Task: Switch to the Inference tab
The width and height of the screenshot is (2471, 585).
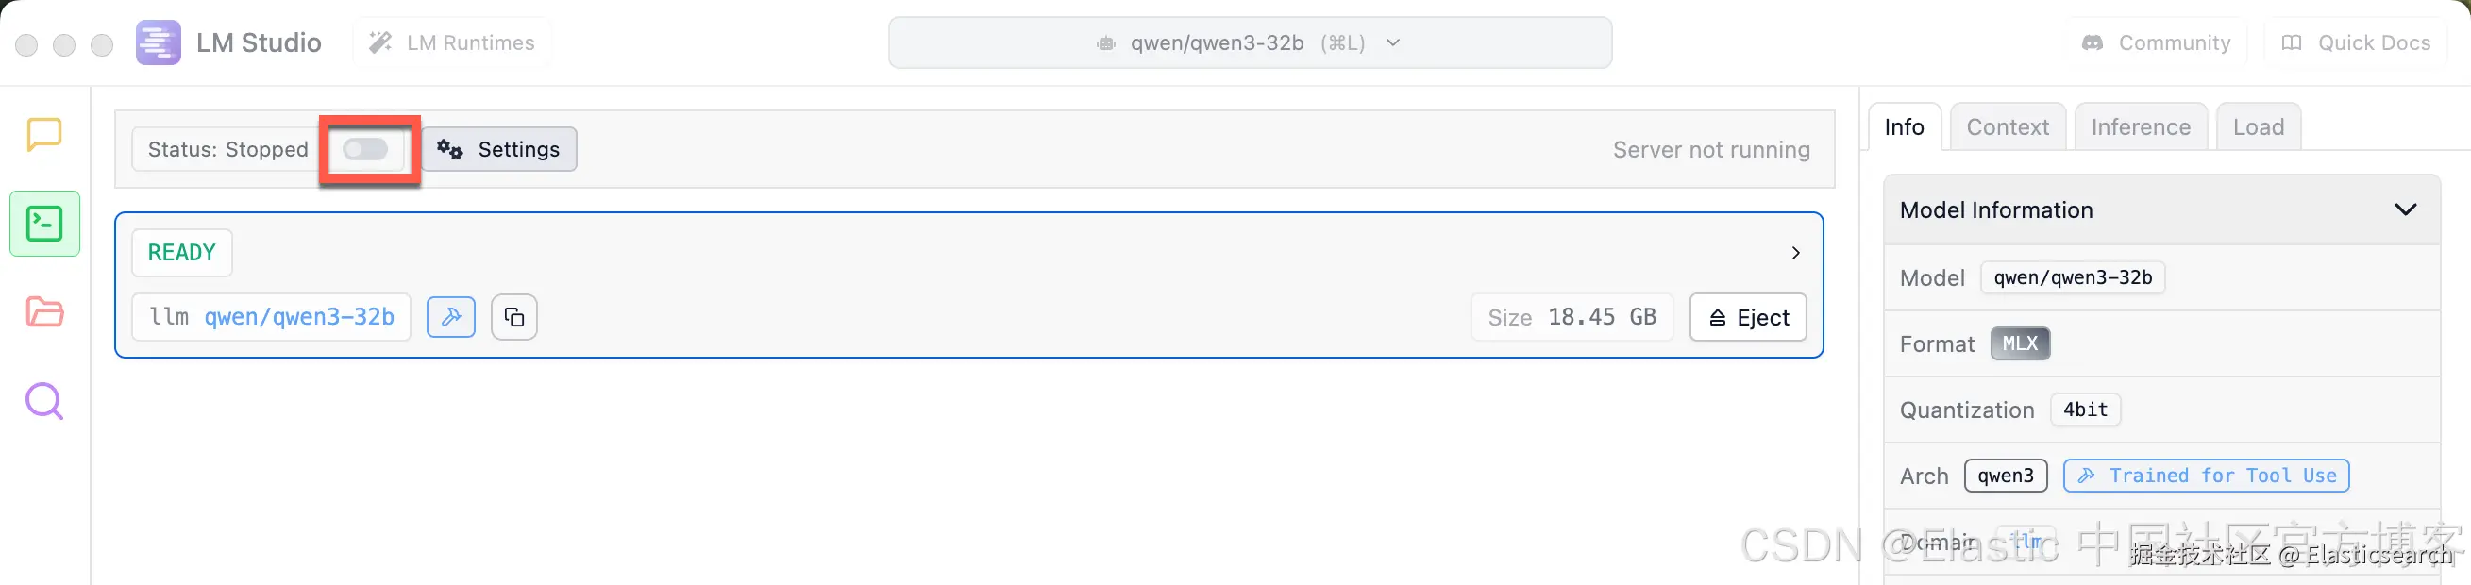Action: click(x=2140, y=127)
